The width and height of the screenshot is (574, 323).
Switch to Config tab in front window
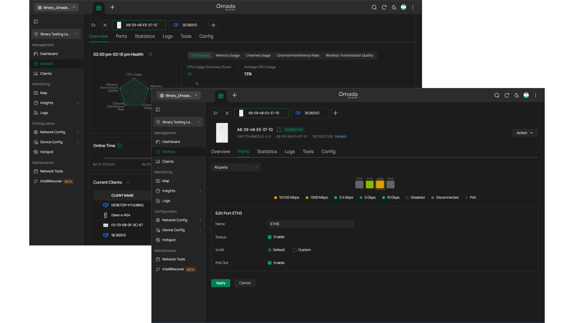coord(328,152)
